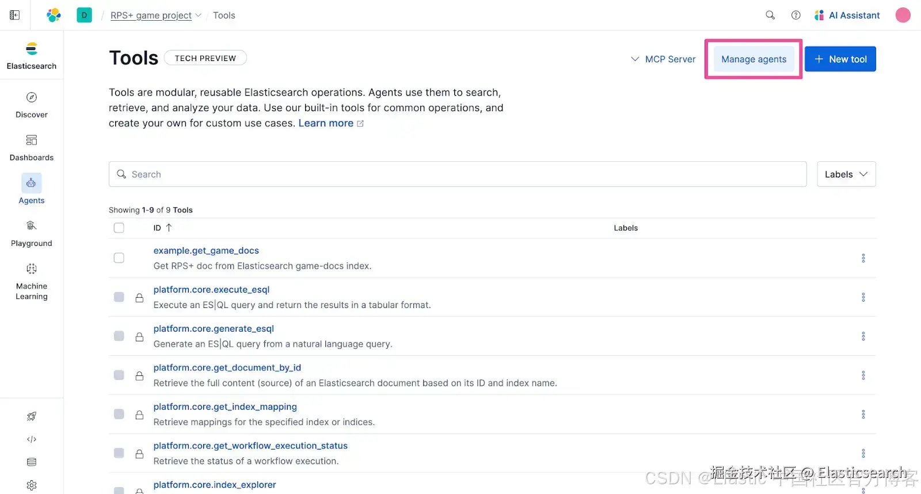Viewport: 921px width, 494px height.
Task: Click 'Retrieve the status of a workflow execution.' text
Action: (x=246, y=461)
